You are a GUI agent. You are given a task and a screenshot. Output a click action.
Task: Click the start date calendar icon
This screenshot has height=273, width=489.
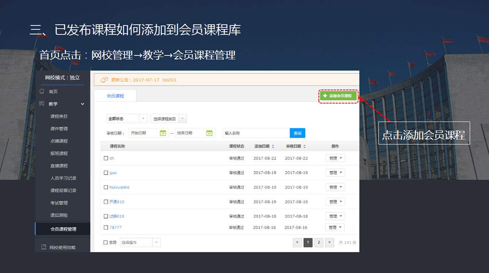point(163,133)
